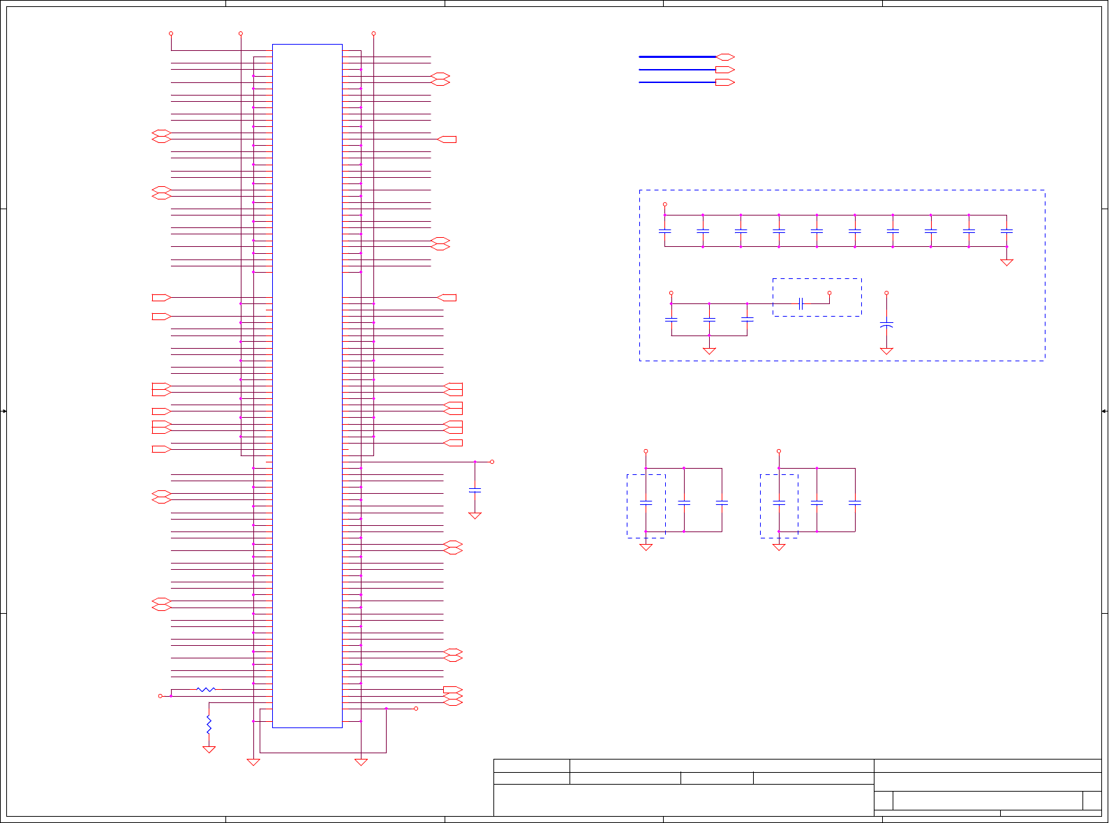Select the topmost thick blue bus line

pos(677,57)
